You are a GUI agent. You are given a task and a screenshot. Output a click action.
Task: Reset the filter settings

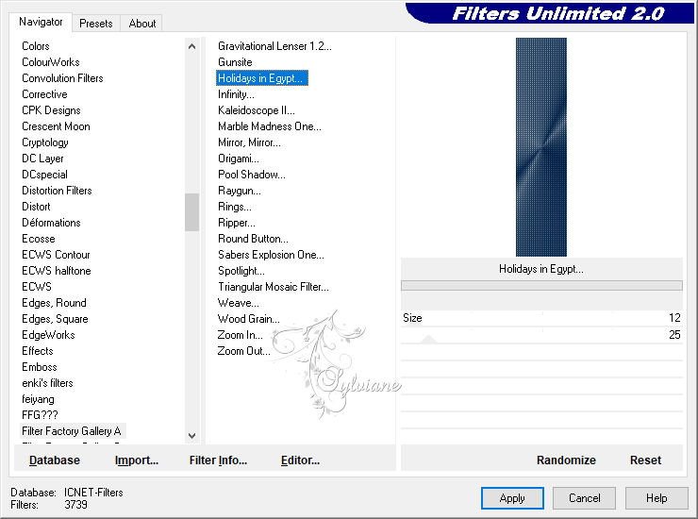(x=645, y=460)
